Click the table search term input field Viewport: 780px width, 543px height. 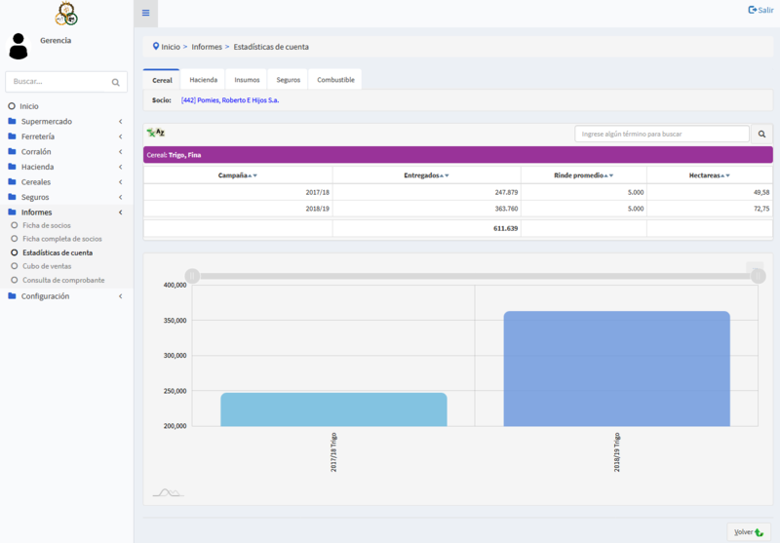662,134
